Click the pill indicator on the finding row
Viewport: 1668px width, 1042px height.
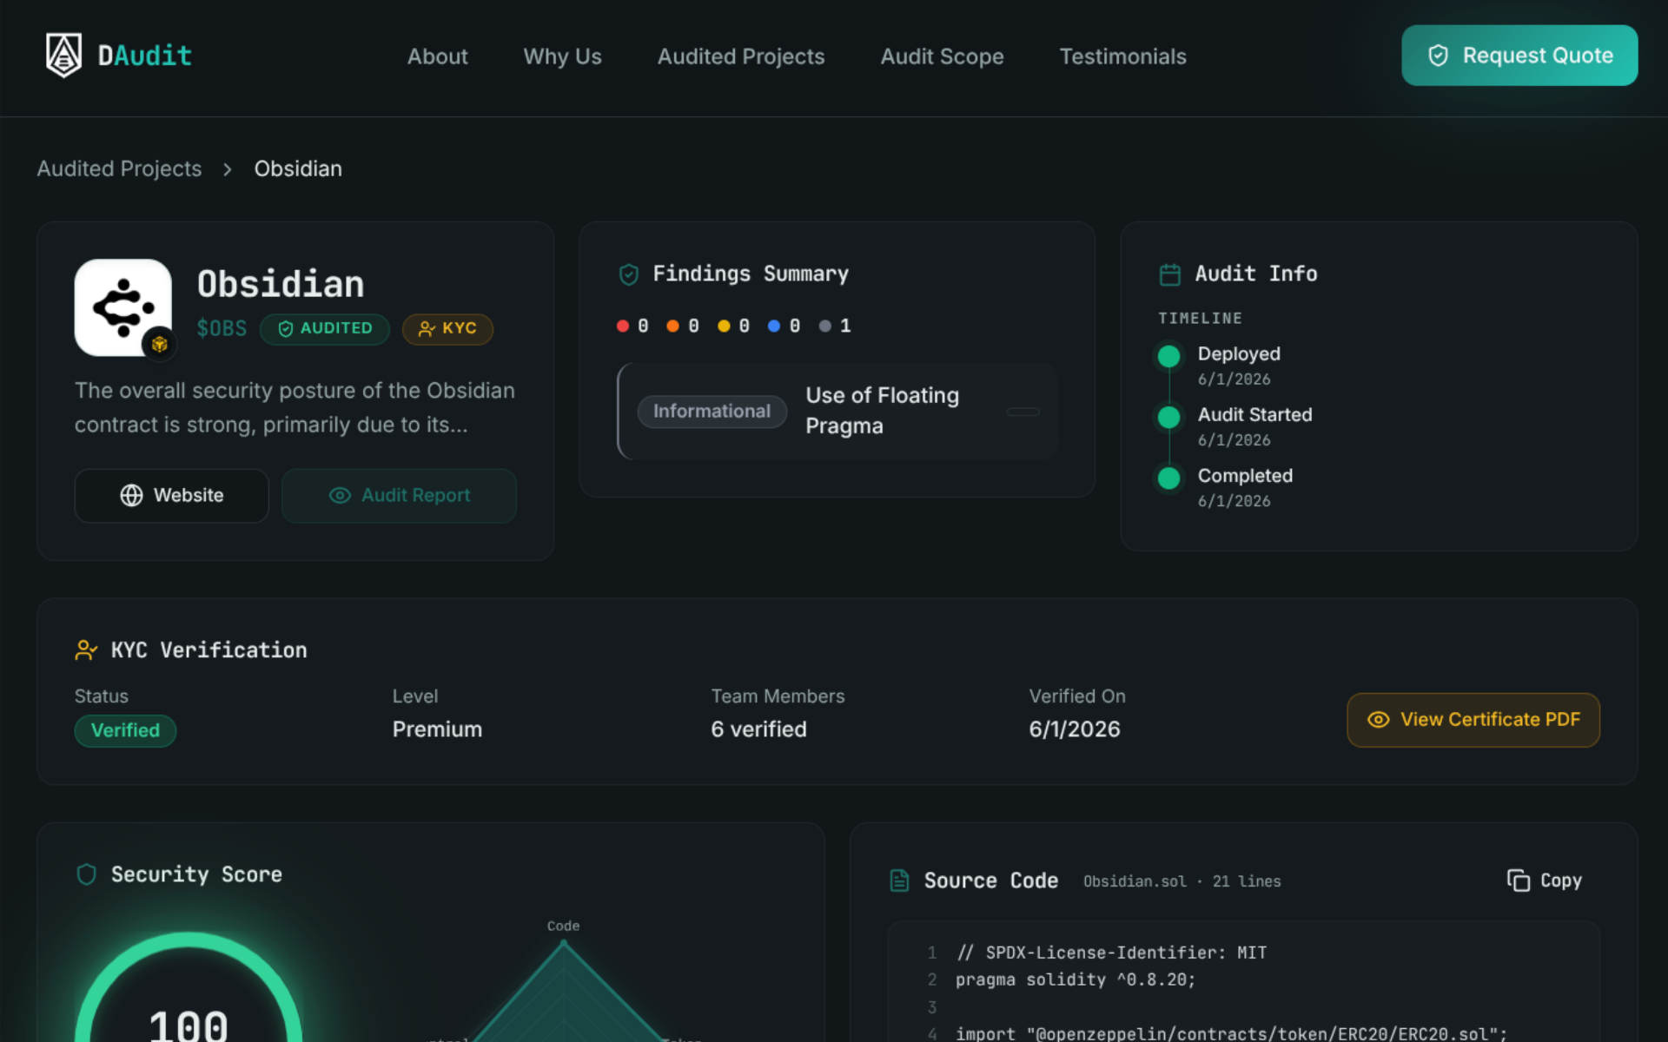(1023, 412)
